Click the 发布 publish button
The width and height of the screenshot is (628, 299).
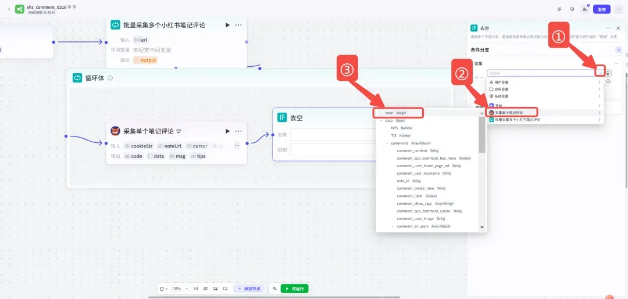coord(602,9)
